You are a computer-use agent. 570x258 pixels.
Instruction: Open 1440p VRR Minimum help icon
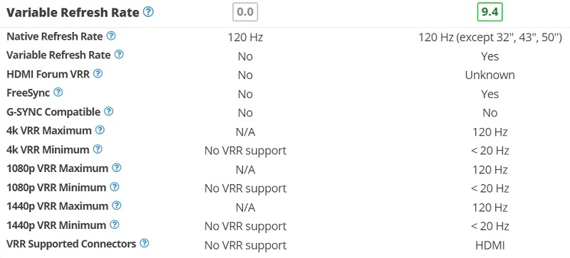click(x=115, y=225)
